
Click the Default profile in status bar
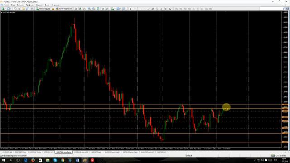click(189, 156)
